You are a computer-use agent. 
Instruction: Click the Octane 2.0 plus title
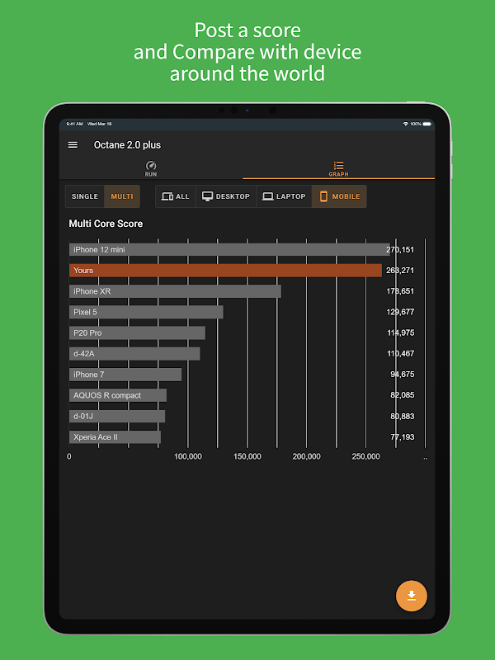pyautogui.click(x=127, y=145)
